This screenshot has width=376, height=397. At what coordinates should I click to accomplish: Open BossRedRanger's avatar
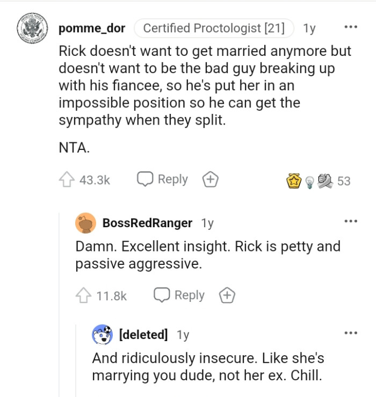pyautogui.click(x=86, y=223)
